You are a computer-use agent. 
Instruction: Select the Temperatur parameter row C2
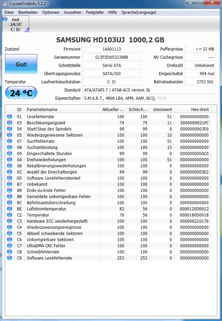click(108, 215)
